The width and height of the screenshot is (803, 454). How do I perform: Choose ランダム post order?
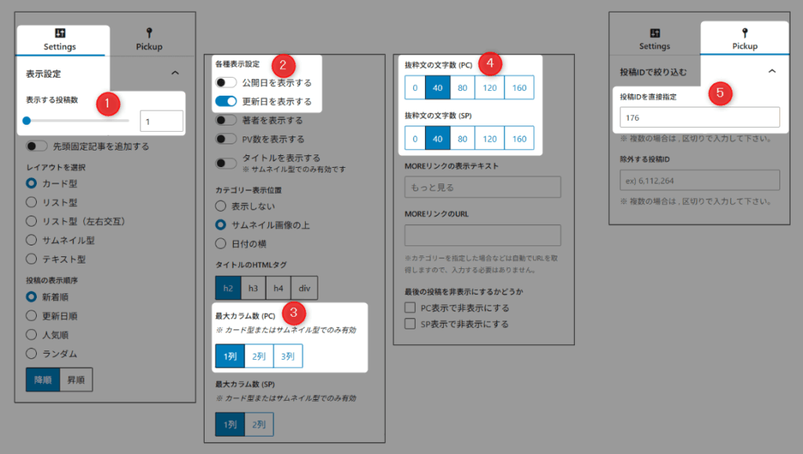click(31, 354)
